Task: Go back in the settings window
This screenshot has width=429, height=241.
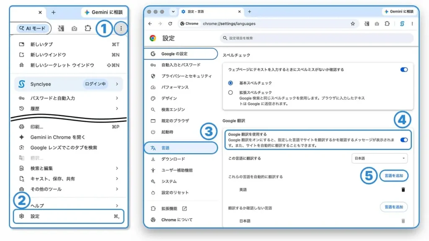Action: [x=150, y=24]
